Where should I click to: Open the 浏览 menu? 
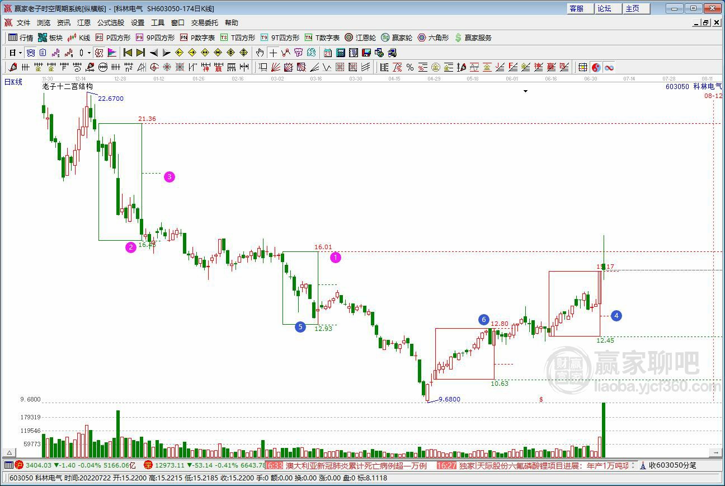pyautogui.click(x=44, y=23)
